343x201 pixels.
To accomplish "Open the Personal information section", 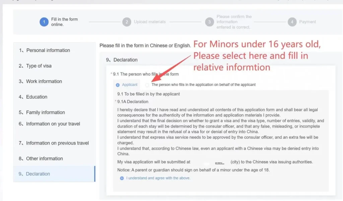I will point(48,50).
